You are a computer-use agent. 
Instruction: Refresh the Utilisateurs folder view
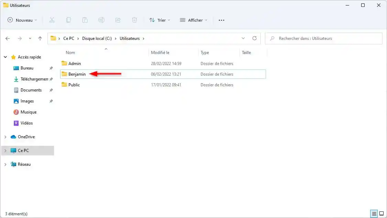point(255,38)
